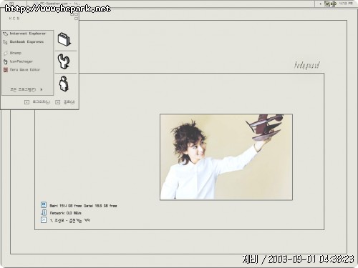Open Internet Explorer from the start menu

tap(27, 34)
